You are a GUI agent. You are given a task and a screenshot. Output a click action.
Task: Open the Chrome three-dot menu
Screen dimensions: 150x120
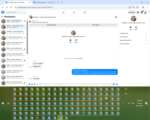(x=147, y=7)
